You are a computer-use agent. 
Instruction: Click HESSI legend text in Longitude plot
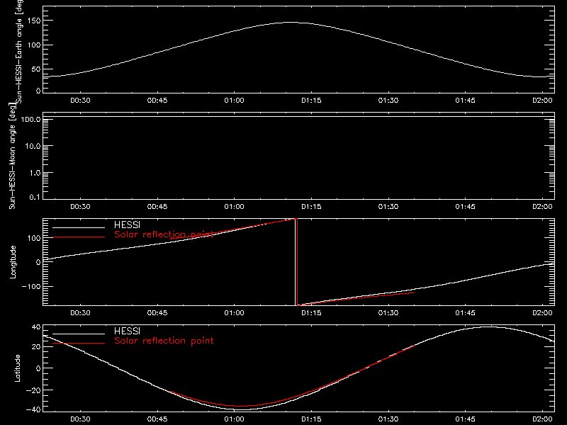(127, 225)
